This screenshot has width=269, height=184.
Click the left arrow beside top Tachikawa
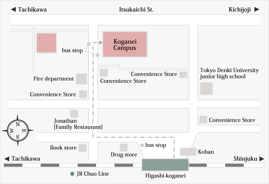coord(13,10)
